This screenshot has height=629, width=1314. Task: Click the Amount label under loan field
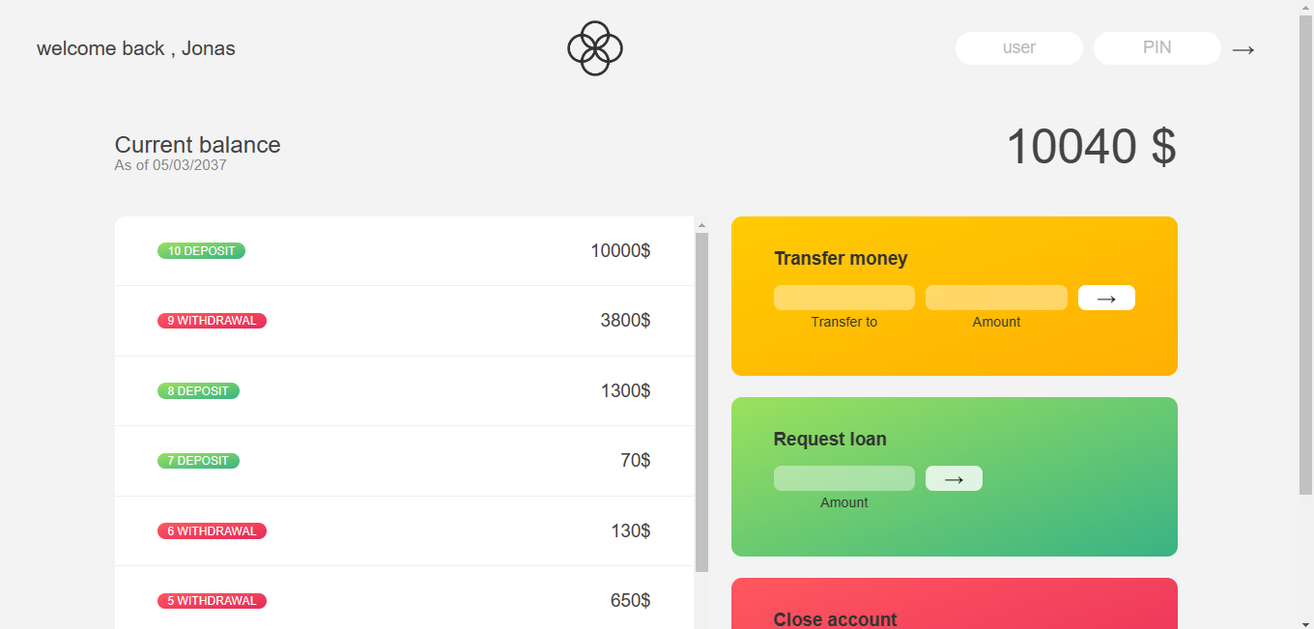click(x=844, y=502)
